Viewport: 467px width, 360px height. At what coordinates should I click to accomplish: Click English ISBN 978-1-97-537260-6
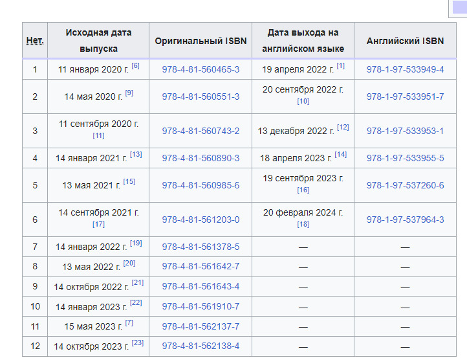pos(405,185)
